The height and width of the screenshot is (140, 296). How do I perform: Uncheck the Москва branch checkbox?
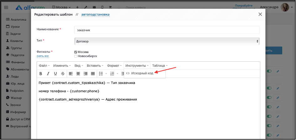(75, 52)
